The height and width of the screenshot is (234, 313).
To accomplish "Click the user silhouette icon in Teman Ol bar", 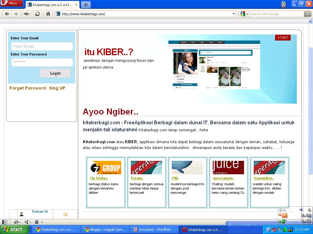I will pyautogui.click(x=22, y=214).
